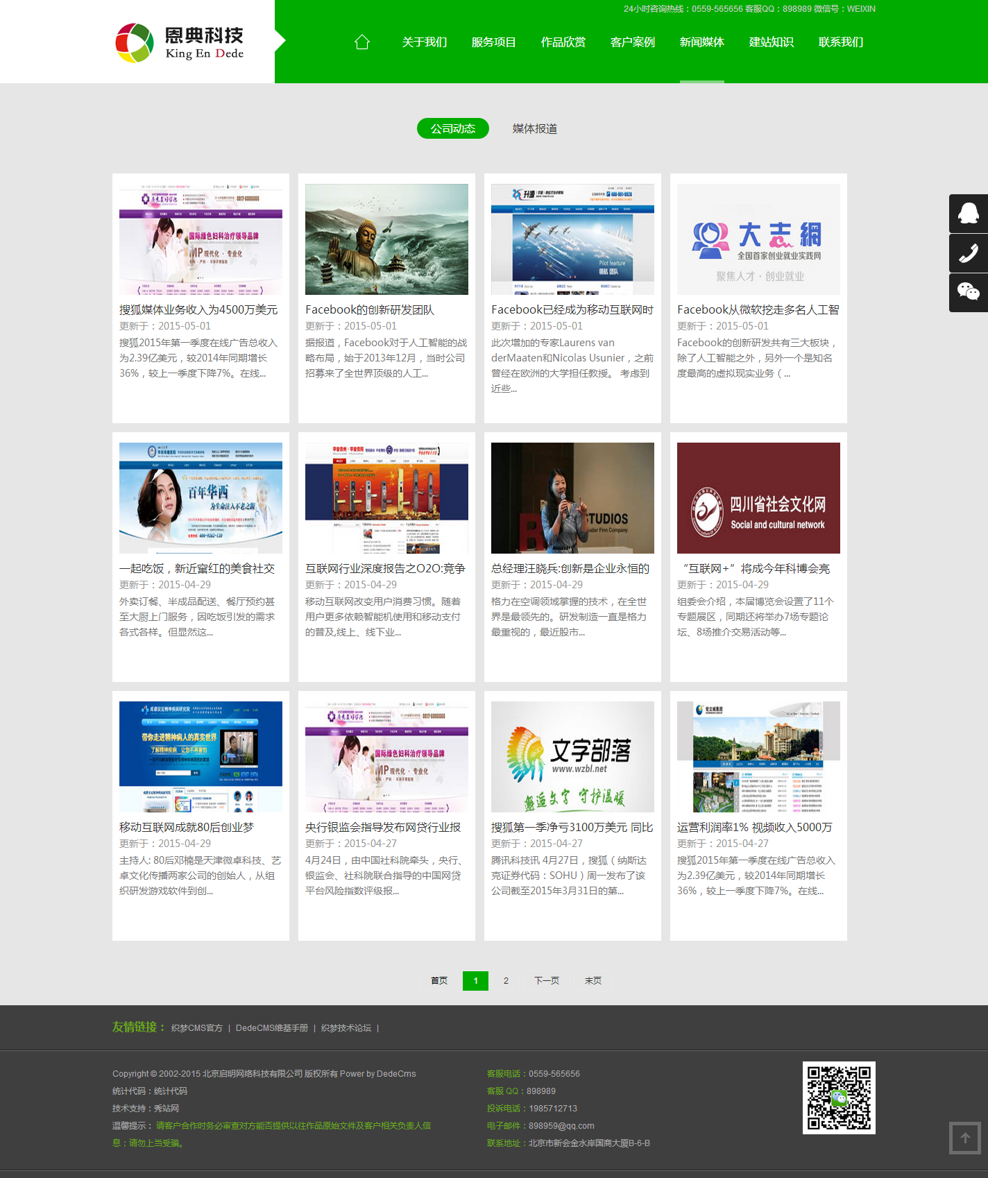Switch to the 媒体报道 tab
This screenshot has height=1178, width=988.
[534, 128]
